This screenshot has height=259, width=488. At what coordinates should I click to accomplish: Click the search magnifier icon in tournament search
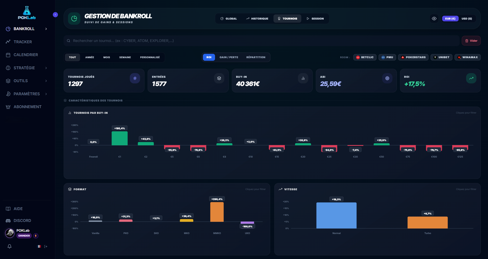pyautogui.click(x=69, y=41)
